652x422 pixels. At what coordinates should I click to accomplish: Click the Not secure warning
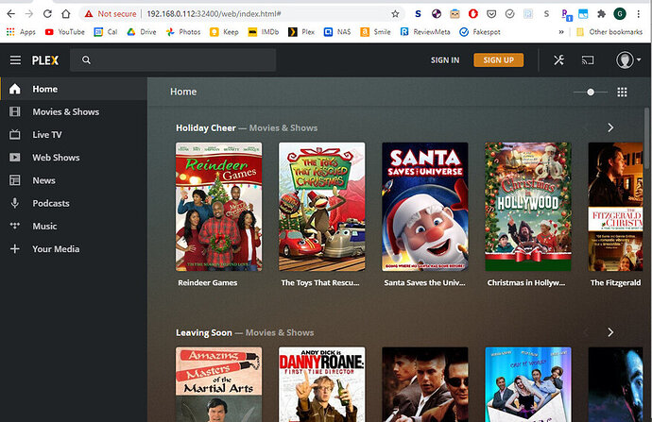(x=111, y=14)
